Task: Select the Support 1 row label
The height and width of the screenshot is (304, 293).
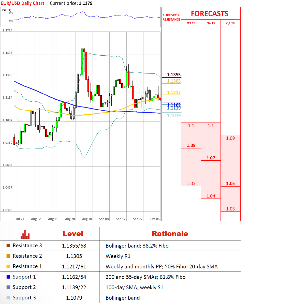Action: tap(24, 277)
